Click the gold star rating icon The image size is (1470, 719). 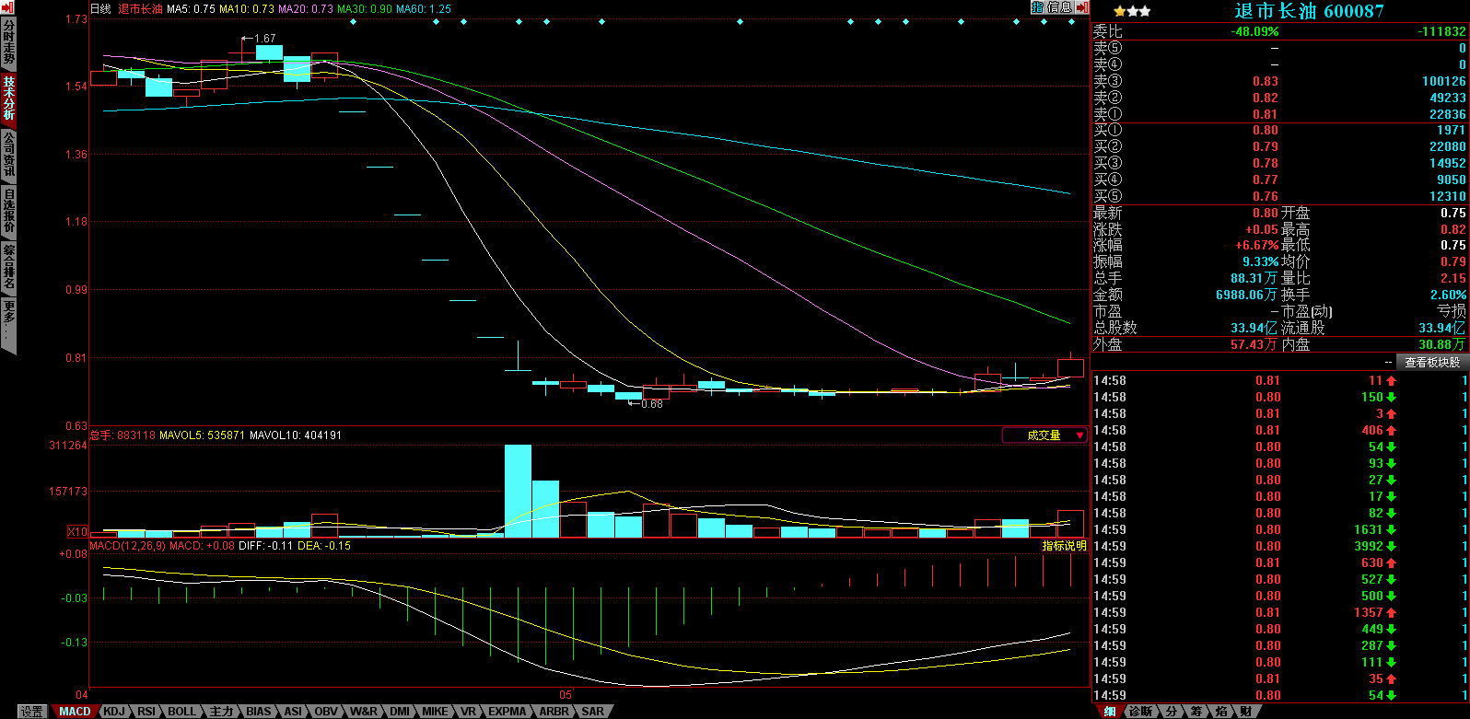click(1119, 11)
